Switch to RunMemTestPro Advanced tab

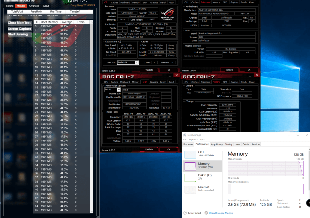(34, 6)
